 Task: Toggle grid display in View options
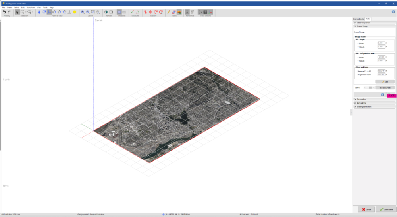pos(205,12)
